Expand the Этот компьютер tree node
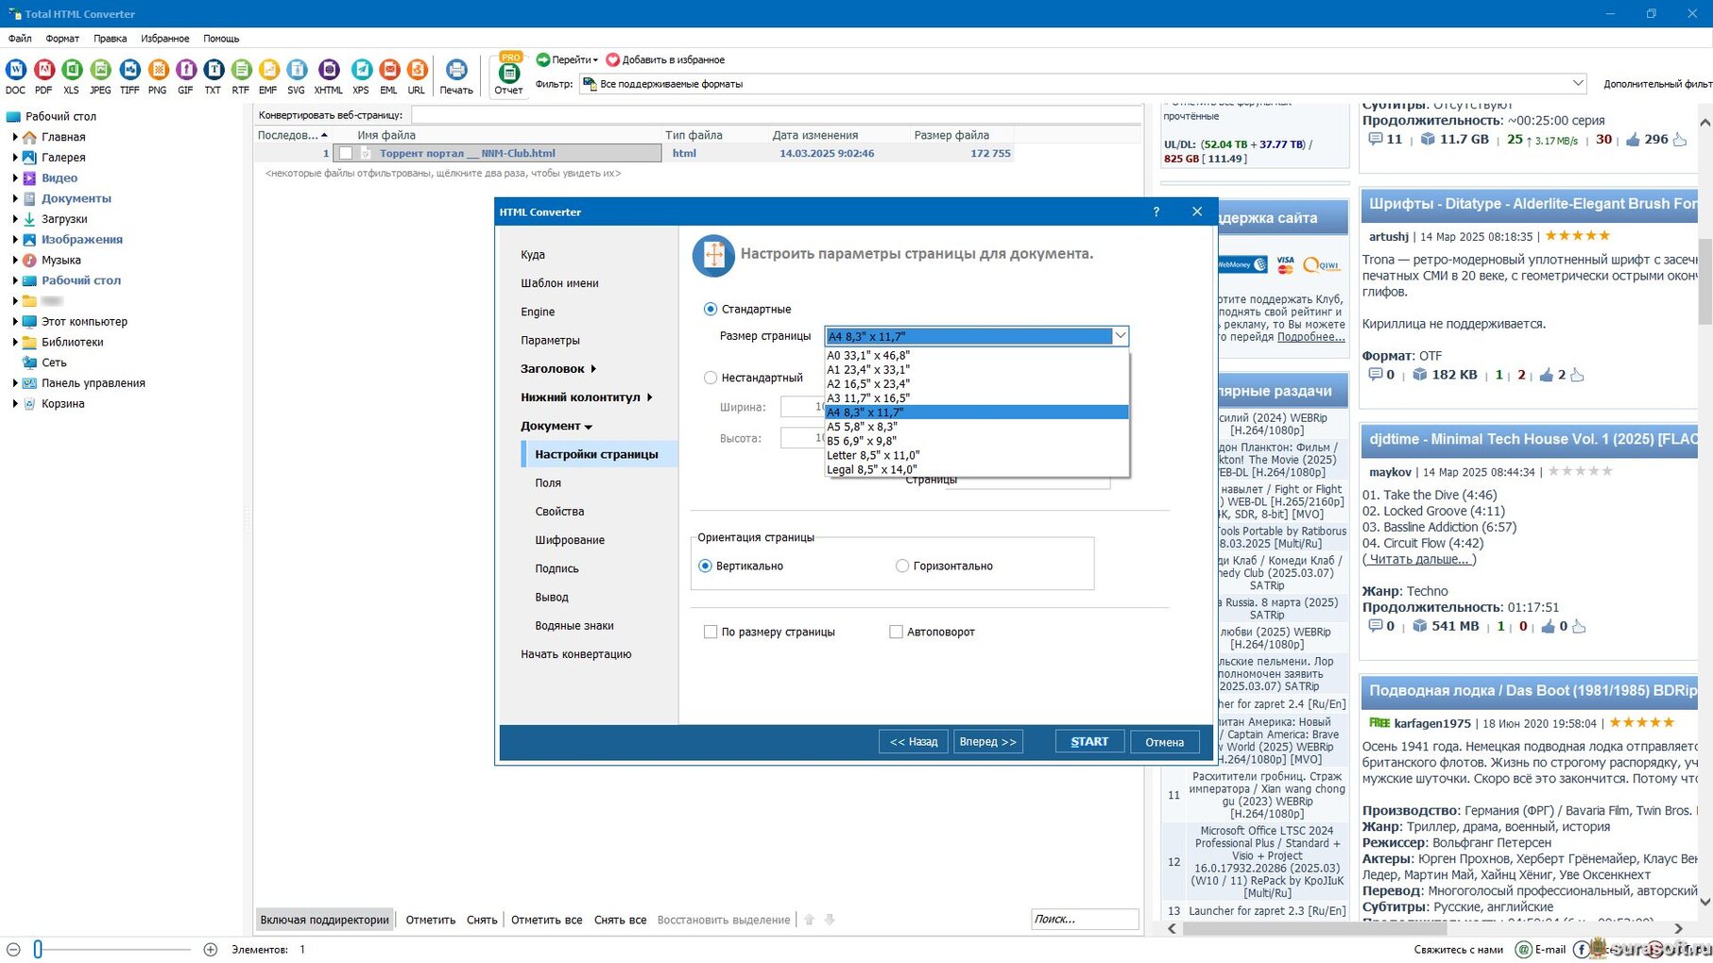1713x963 pixels. (x=15, y=321)
